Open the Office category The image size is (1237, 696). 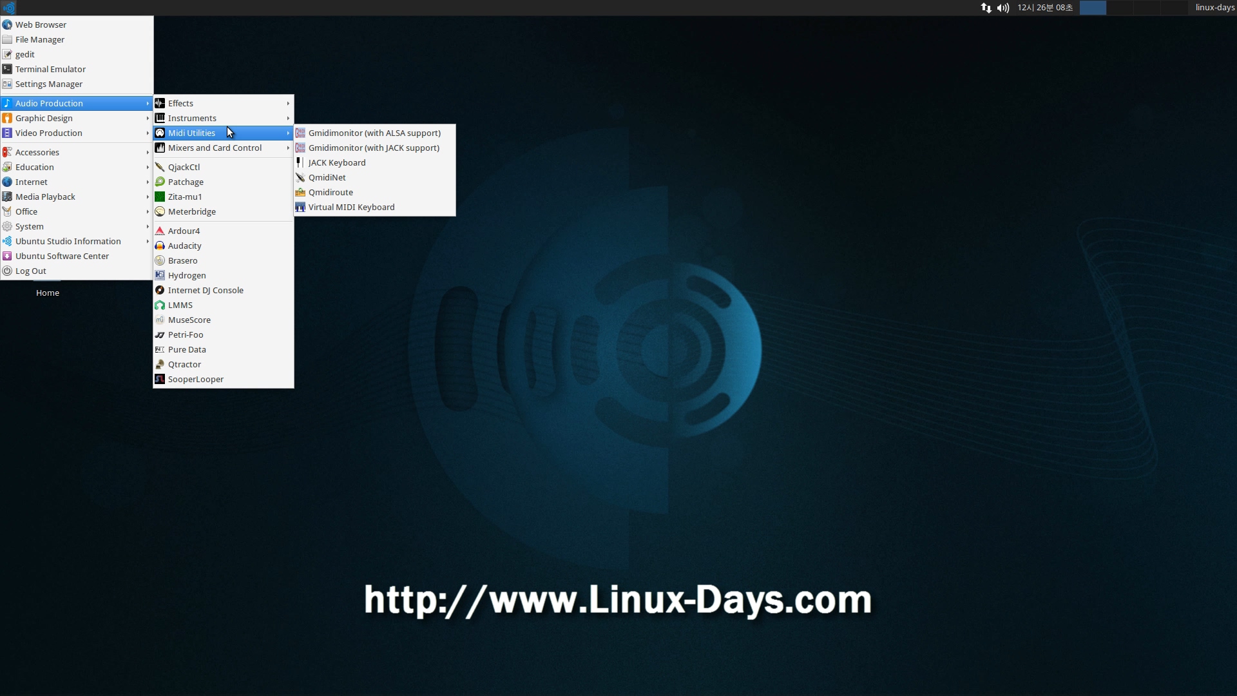point(77,211)
